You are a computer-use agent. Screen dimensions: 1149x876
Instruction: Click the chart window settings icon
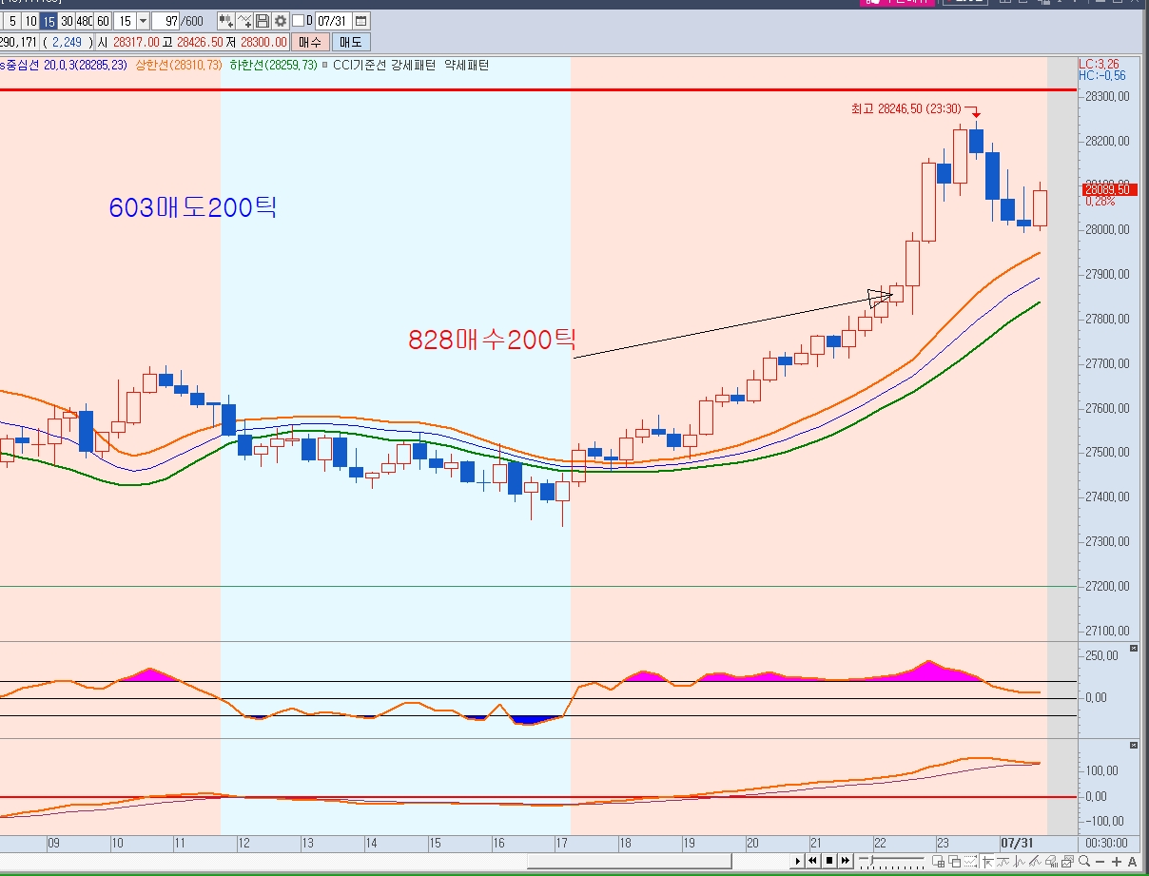tap(1067, 862)
